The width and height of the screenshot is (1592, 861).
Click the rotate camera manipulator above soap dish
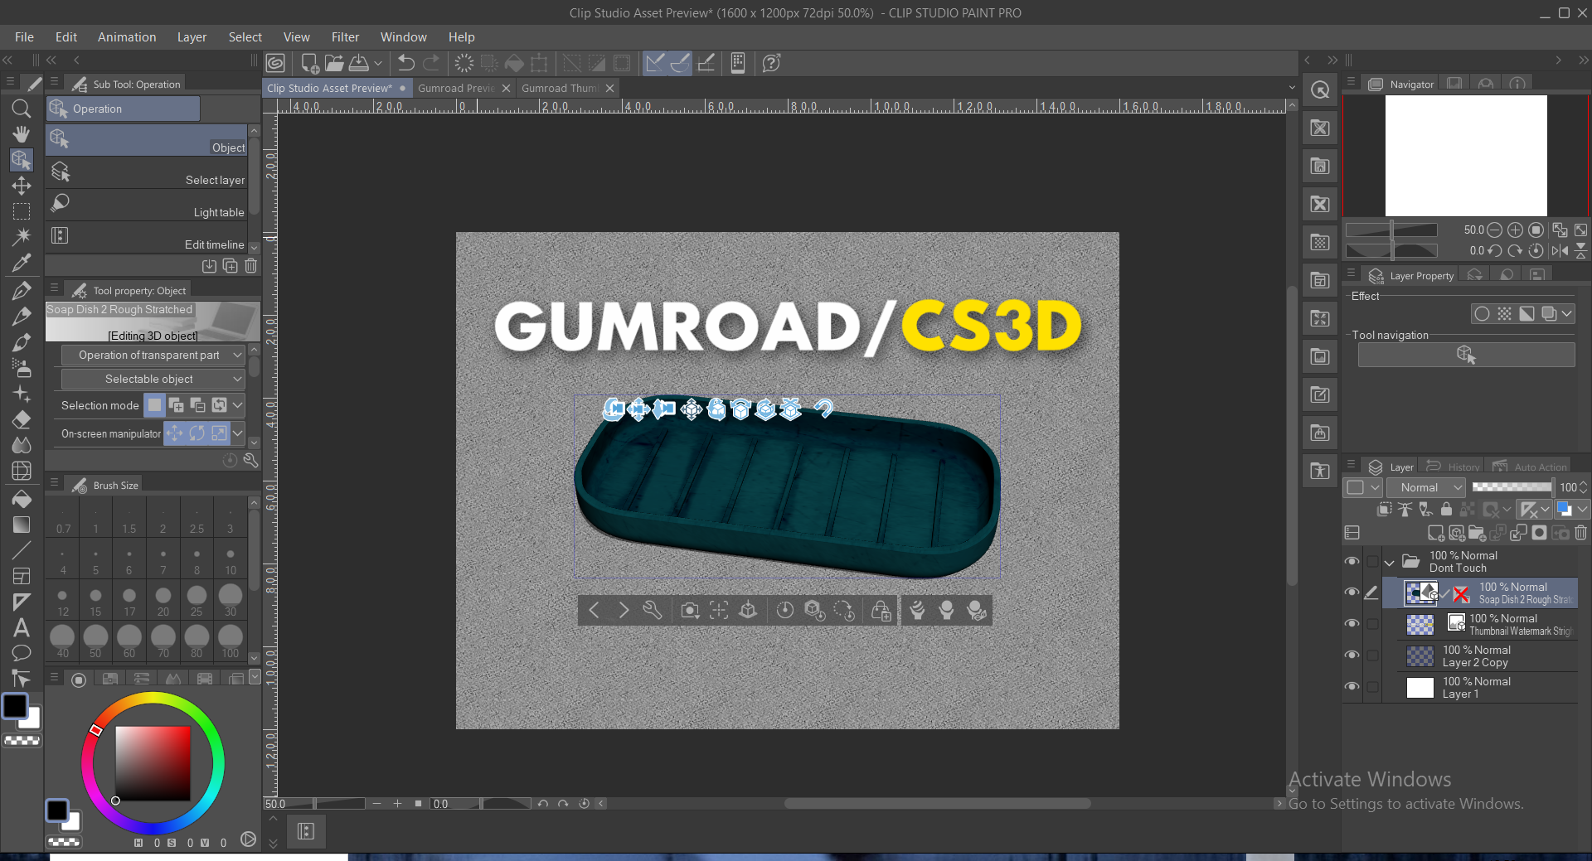(614, 409)
